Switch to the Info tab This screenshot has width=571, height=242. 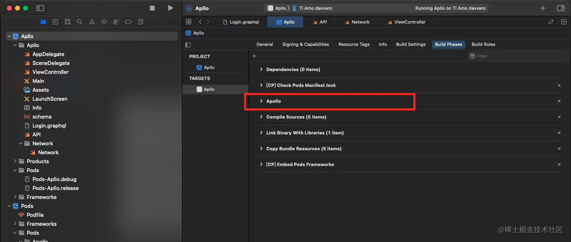click(x=383, y=44)
